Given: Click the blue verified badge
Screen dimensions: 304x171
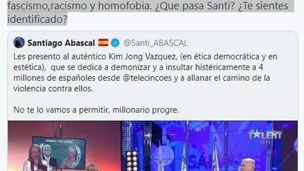Looking at the screenshot, I should coord(115,43).
